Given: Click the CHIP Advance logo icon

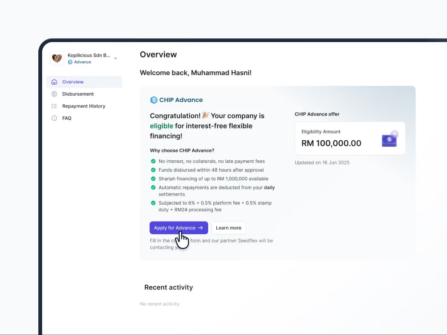Looking at the screenshot, I should pos(154,100).
